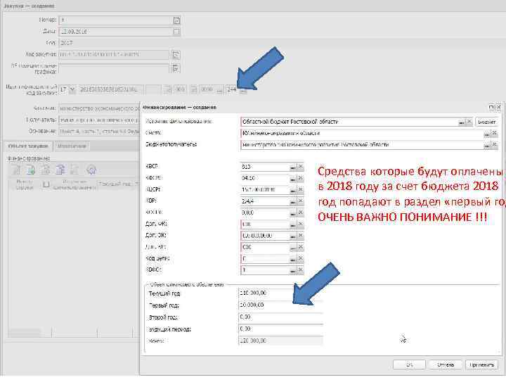Open browse selector for the Смета field
The height and width of the screenshot is (380, 506).
point(486,134)
